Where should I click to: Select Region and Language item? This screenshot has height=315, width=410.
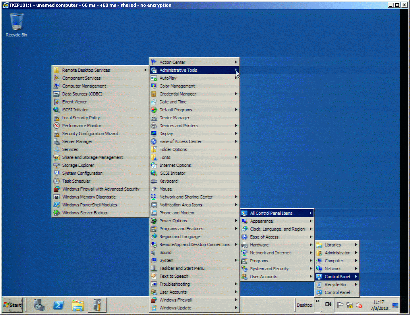click(194, 237)
